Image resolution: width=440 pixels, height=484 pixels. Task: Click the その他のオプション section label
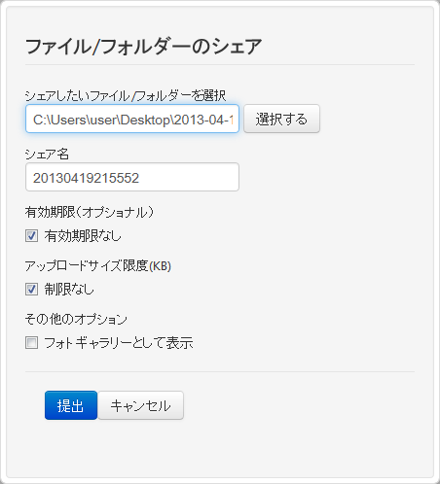coord(76,320)
